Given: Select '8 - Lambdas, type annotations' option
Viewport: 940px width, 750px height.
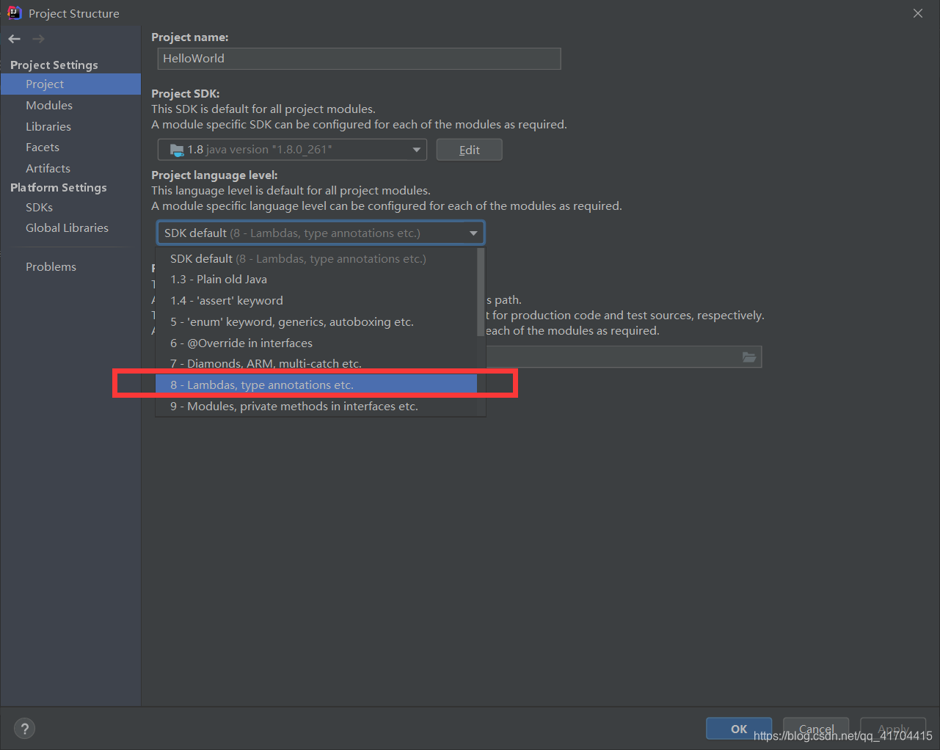Looking at the screenshot, I should (316, 385).
